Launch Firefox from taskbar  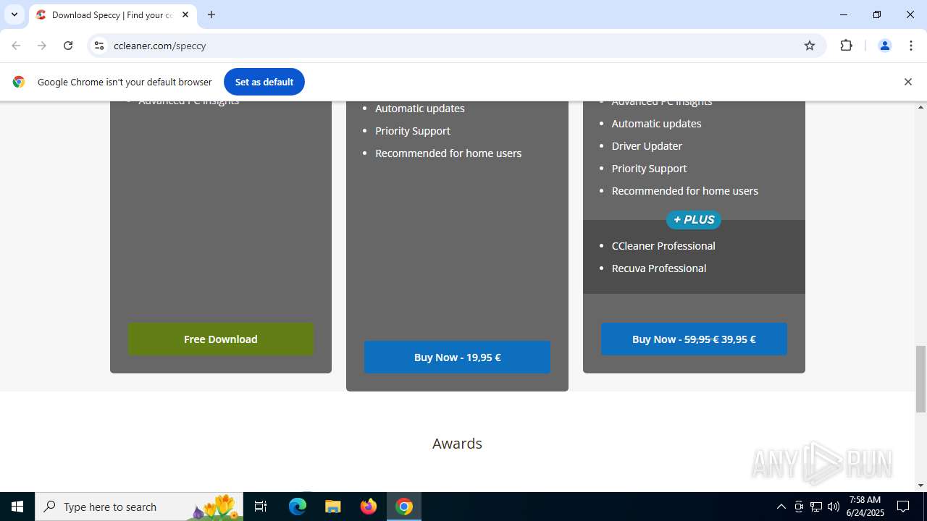tap(369, 507)
